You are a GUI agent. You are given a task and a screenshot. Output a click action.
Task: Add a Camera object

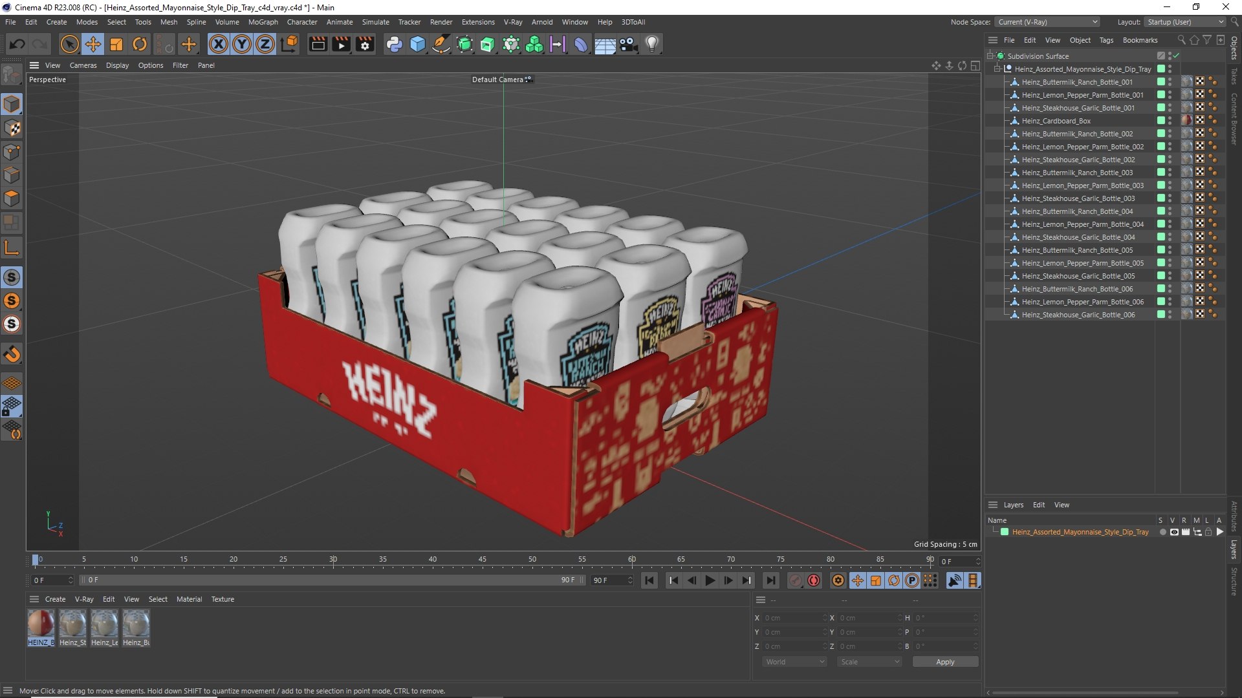tap(628, 44)
